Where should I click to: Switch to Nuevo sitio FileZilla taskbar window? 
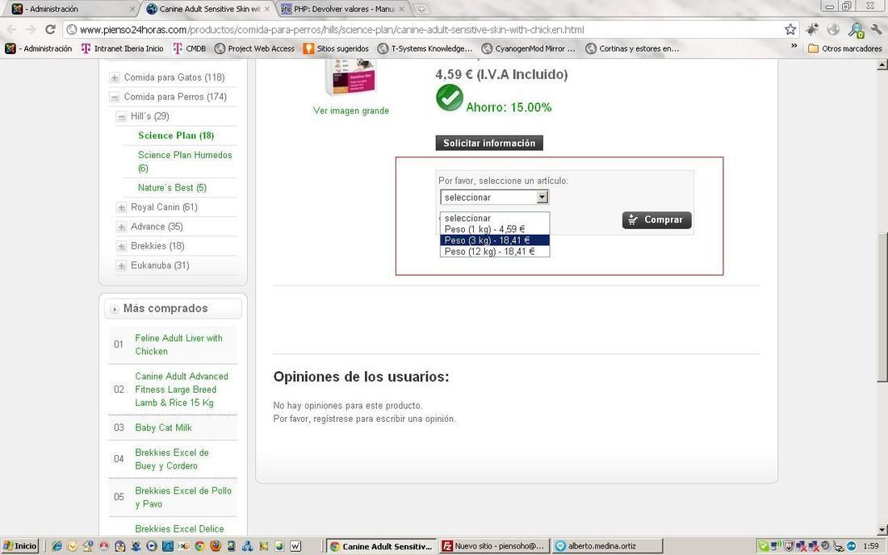click(x=494, y=546)
